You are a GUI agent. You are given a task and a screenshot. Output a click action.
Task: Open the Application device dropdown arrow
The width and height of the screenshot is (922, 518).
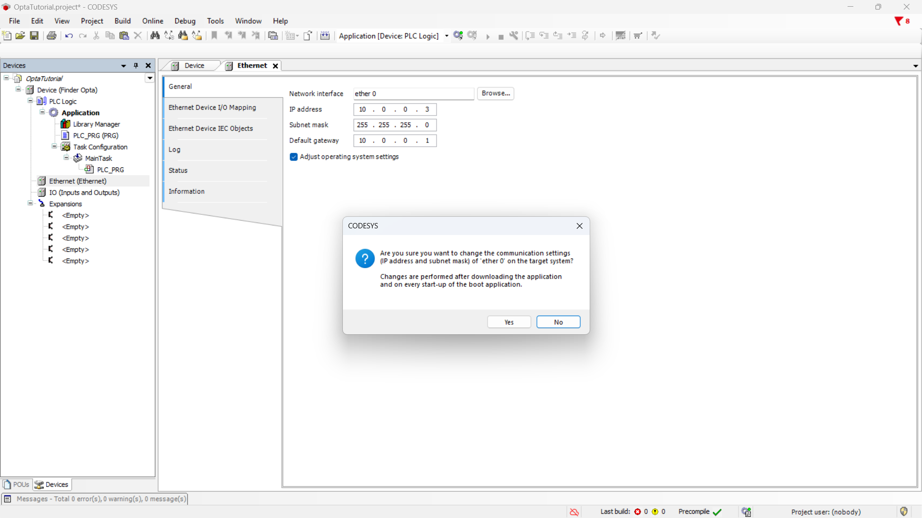[x=447, y=36]
